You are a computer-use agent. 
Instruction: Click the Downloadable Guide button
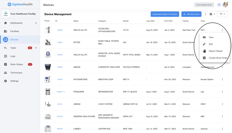click(204, 5)
